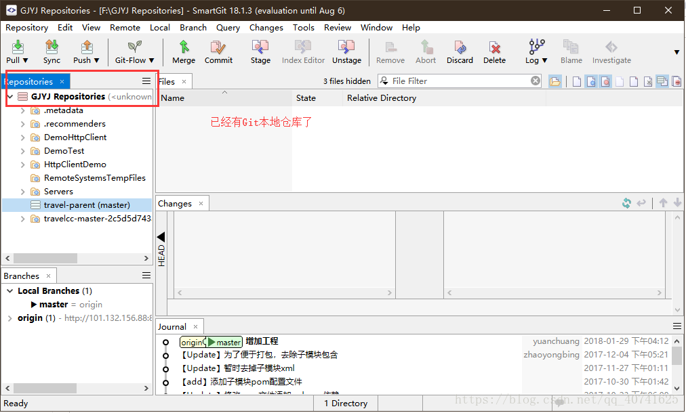Clear the File Filter with X icon
The image size is (686, 413).
tap(536, 81)
